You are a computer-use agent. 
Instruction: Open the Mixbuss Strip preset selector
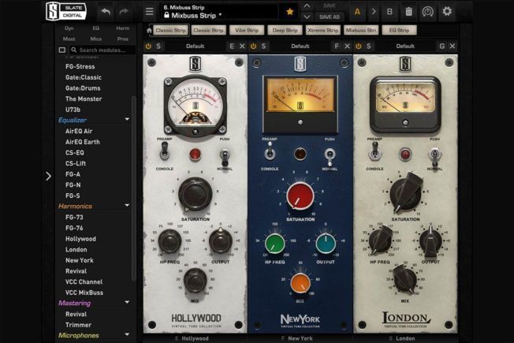click(x=219, y=12)
